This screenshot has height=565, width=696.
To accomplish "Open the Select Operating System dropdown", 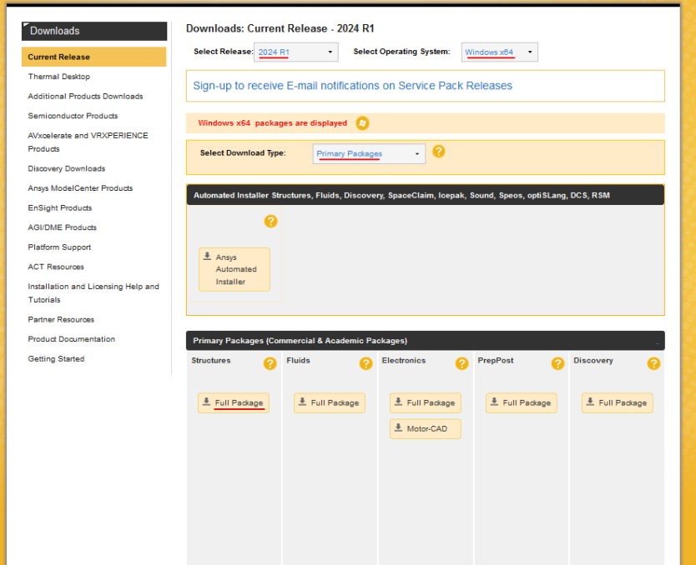I will coord(500,52).
